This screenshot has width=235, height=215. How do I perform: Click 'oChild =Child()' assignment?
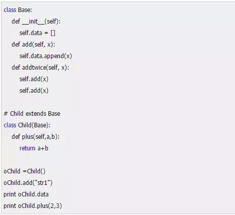click(x=24, y=171)
